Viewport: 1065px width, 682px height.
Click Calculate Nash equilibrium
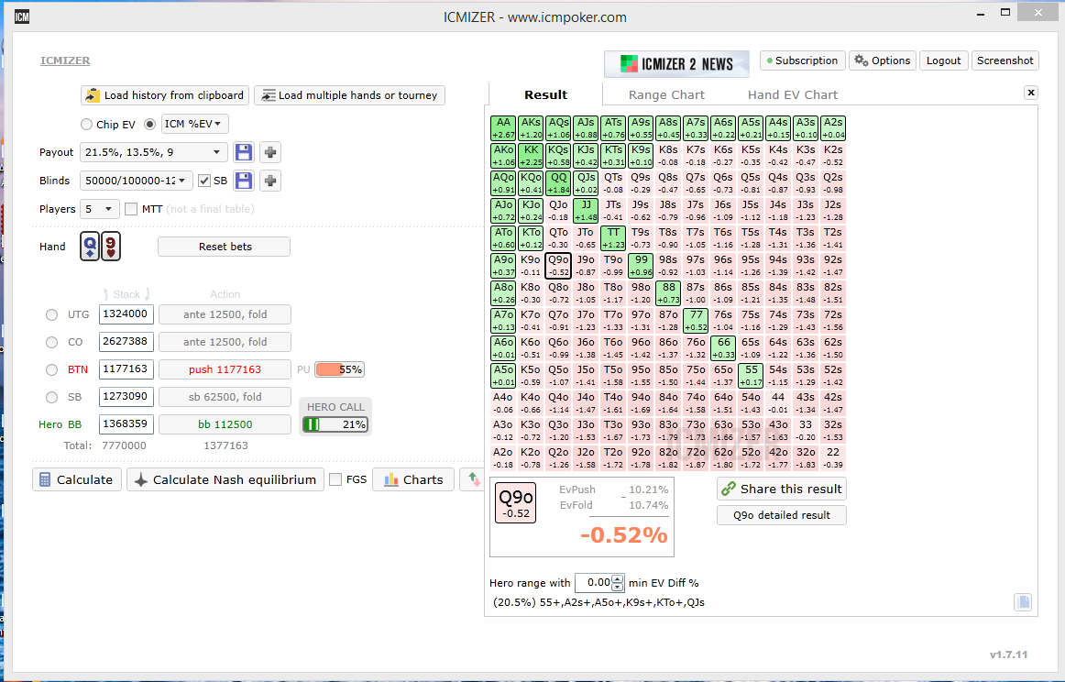tap(225, 479)
